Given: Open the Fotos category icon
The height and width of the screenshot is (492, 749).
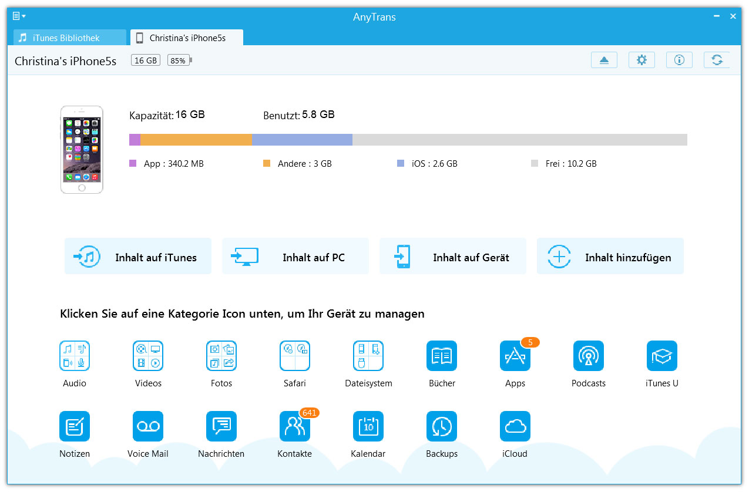Looking at the screenshot, I should (221, 356).
